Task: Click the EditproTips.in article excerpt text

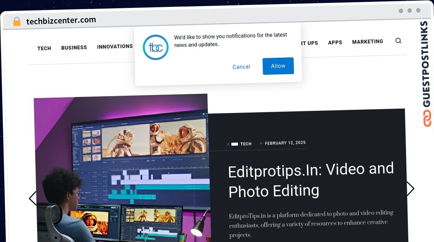Action: pos(311,224)
